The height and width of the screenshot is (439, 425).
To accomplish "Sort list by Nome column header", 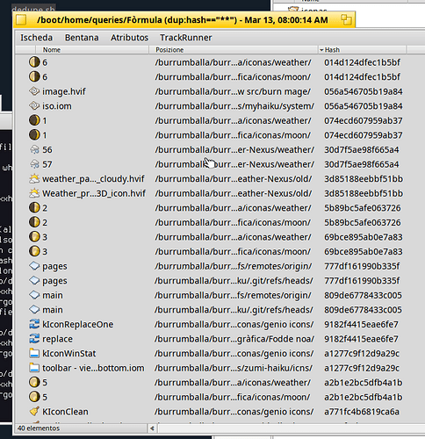I will (52, 50).
